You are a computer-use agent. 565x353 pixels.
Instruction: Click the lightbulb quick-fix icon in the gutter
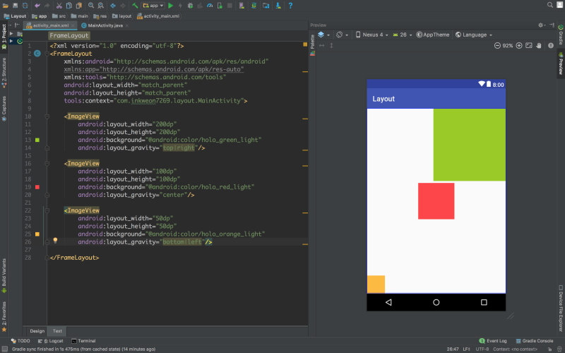point(55,241)
